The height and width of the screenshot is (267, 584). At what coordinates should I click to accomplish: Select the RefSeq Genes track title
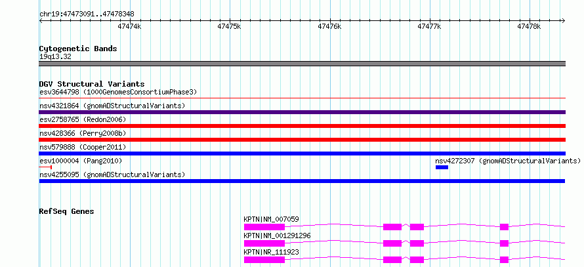click(x=67, y=211)
